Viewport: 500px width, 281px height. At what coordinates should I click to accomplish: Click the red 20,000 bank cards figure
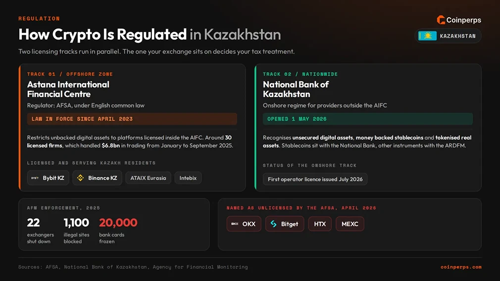pos(118,223)
